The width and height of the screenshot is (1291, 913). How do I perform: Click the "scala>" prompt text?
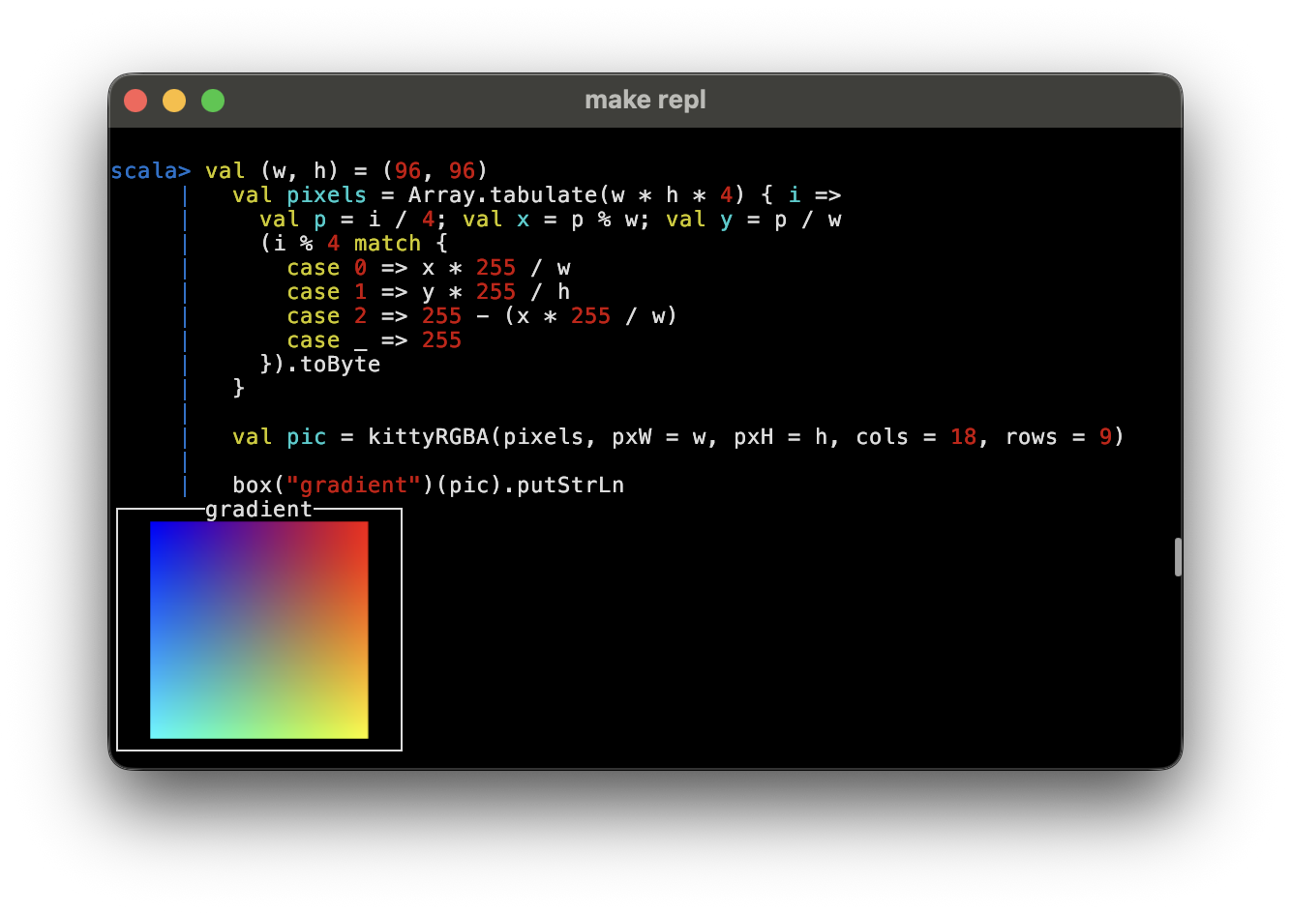click(151, 171)
